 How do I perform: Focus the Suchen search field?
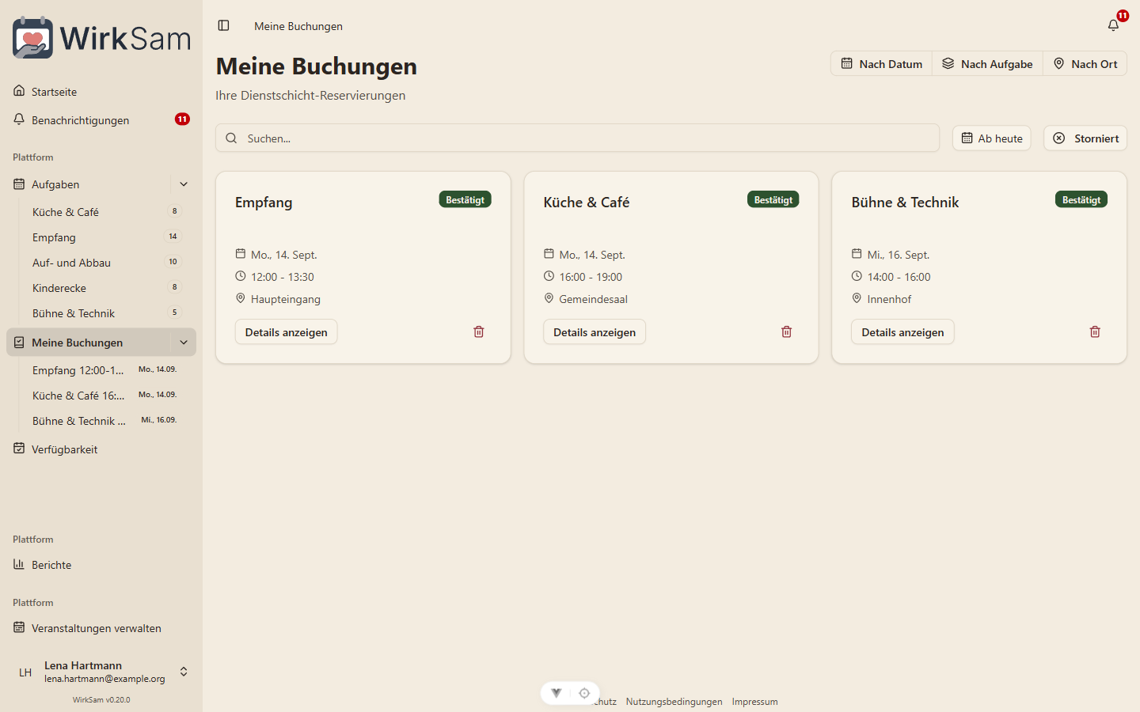pos(577,138)
